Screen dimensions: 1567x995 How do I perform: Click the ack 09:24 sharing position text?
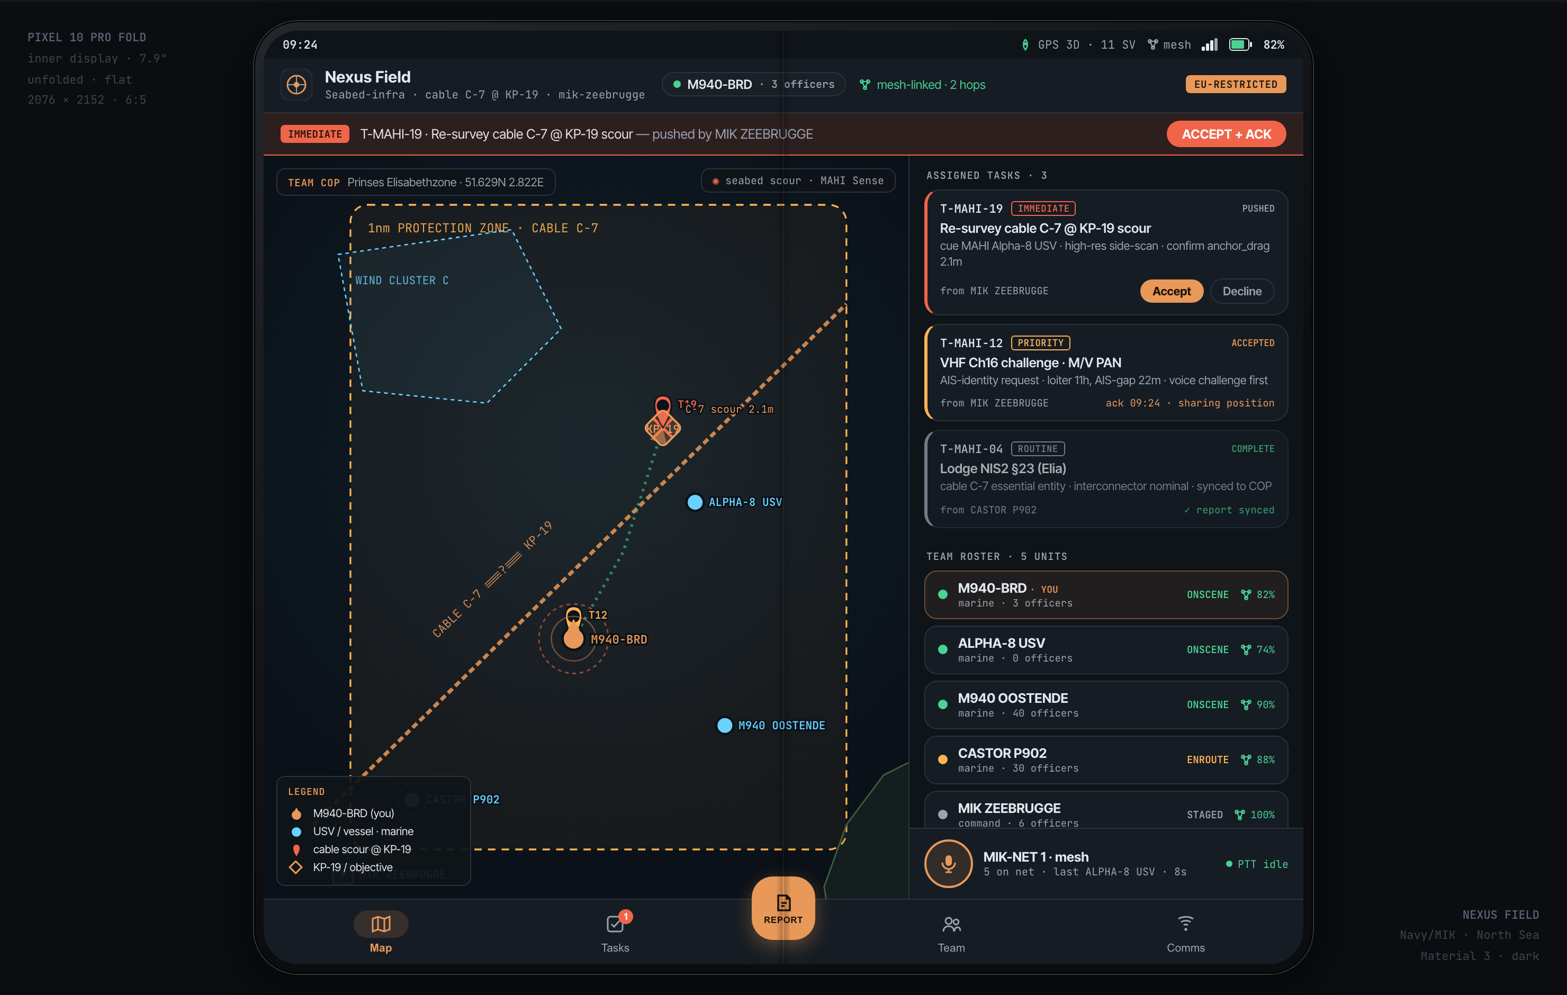(1190, 403)
